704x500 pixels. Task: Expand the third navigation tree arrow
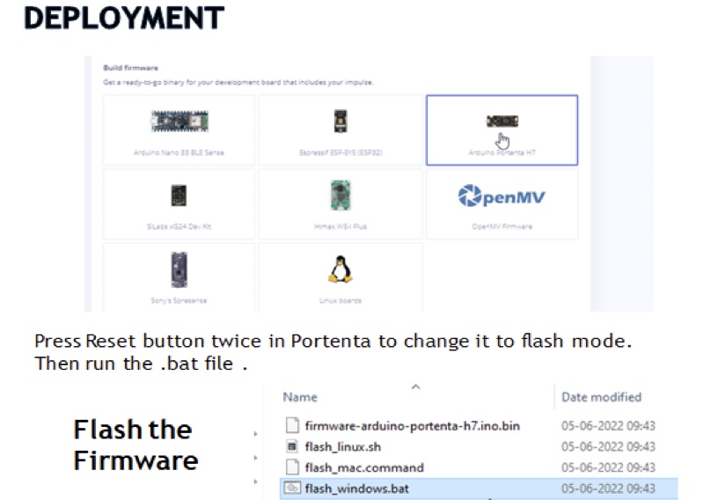[255, 482]
